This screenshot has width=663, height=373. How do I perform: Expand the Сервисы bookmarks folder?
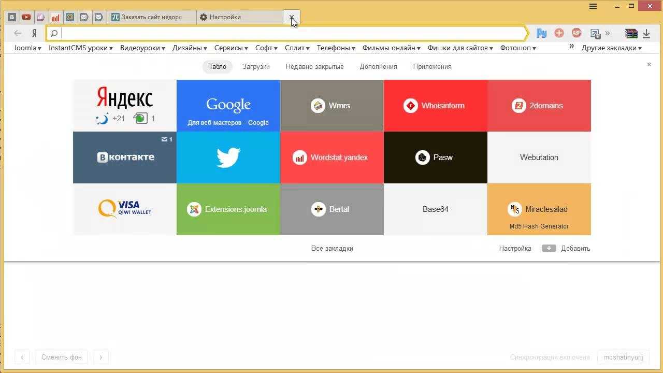coord(231,48)
